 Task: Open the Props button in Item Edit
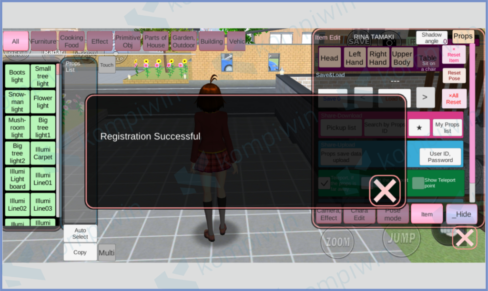[x=463, y=36]
